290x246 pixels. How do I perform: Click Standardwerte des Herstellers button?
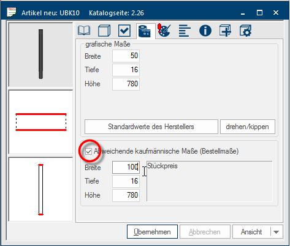[x=151, y=127]
